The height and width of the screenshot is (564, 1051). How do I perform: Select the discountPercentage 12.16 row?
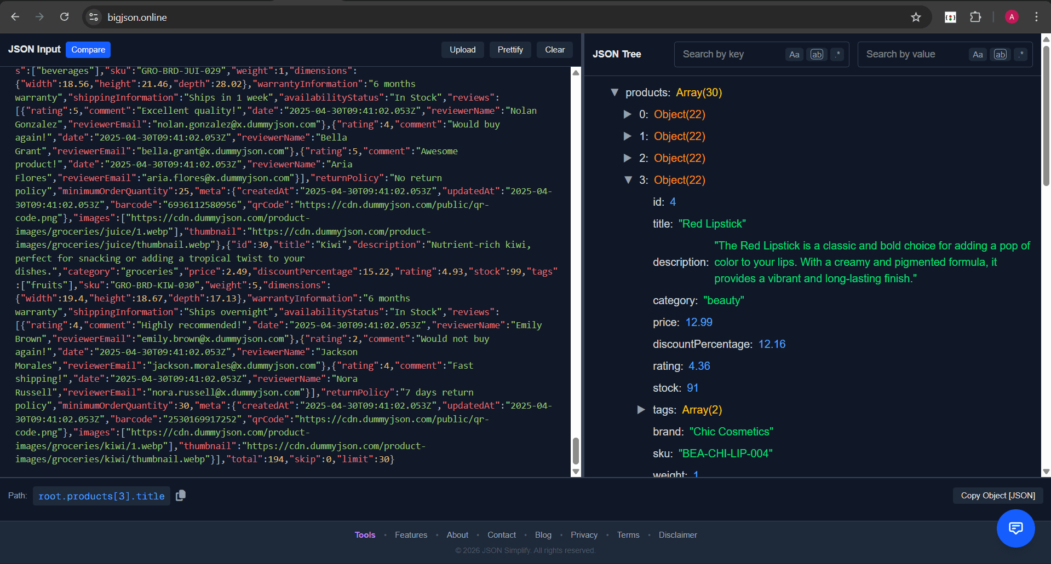coord(719,344)
